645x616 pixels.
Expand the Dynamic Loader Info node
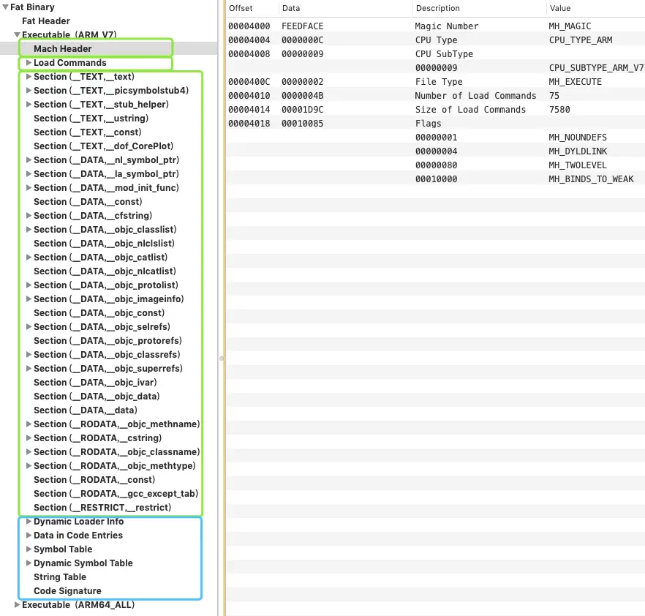coord(29,522)
